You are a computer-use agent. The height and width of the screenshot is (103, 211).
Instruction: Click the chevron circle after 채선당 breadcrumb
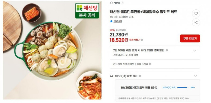pos(122,3)
